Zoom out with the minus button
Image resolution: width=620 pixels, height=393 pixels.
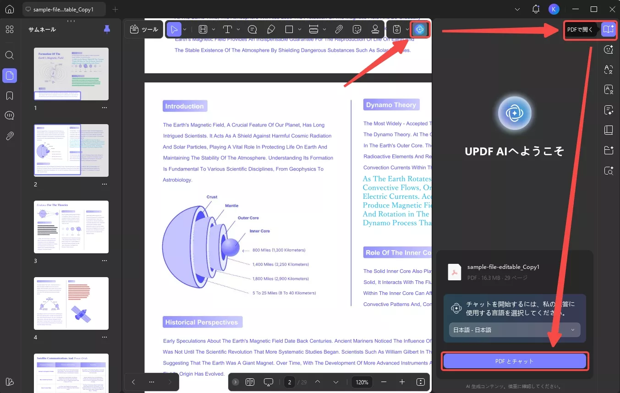click(x=384, y=382)
